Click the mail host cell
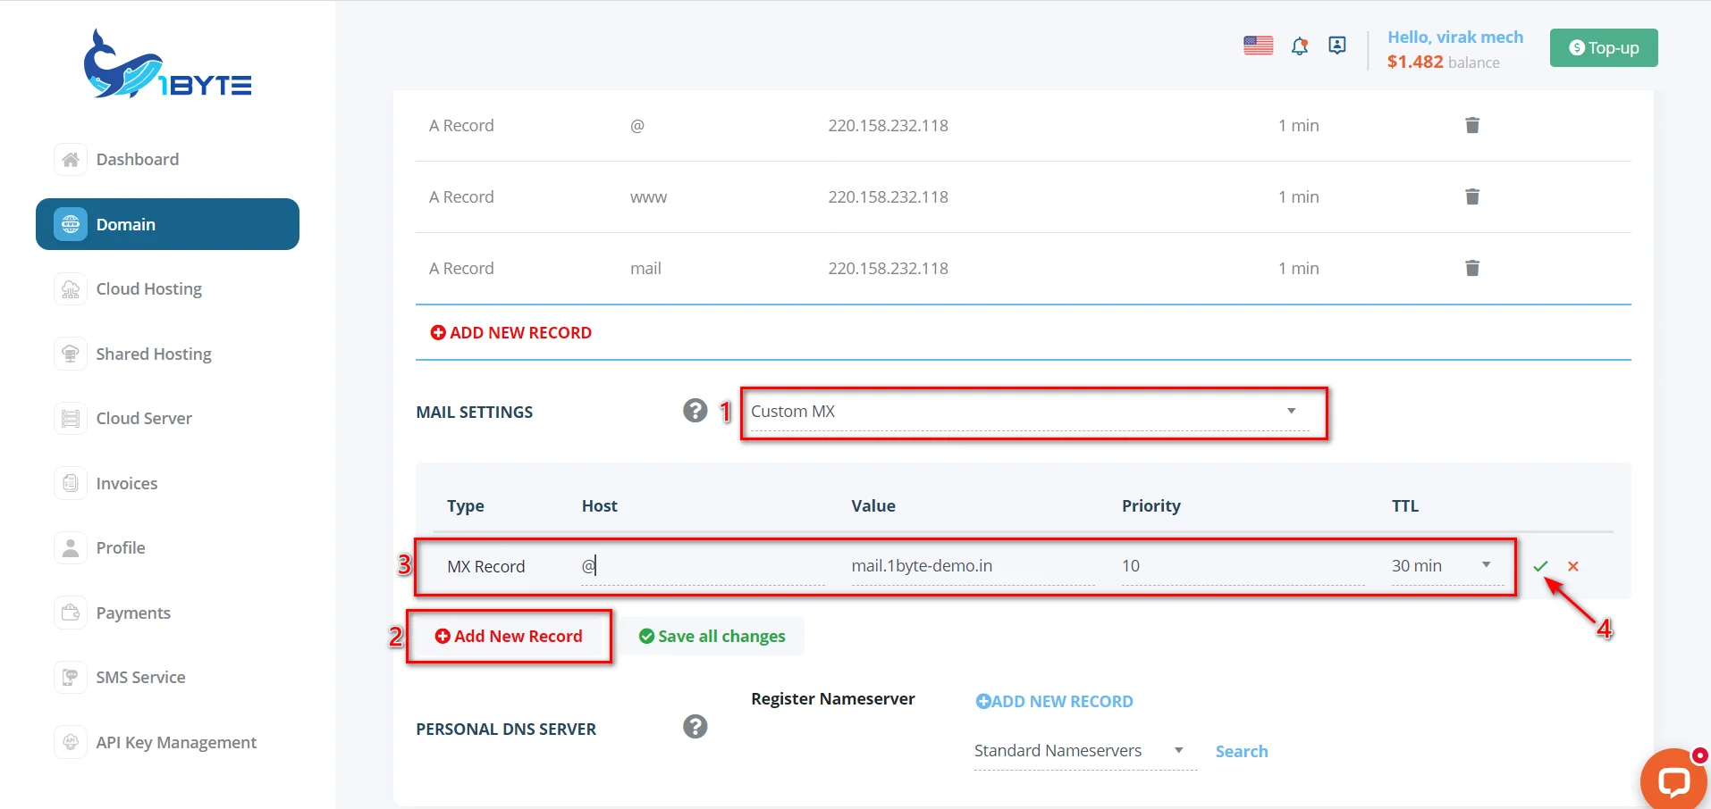 (645, 269)
